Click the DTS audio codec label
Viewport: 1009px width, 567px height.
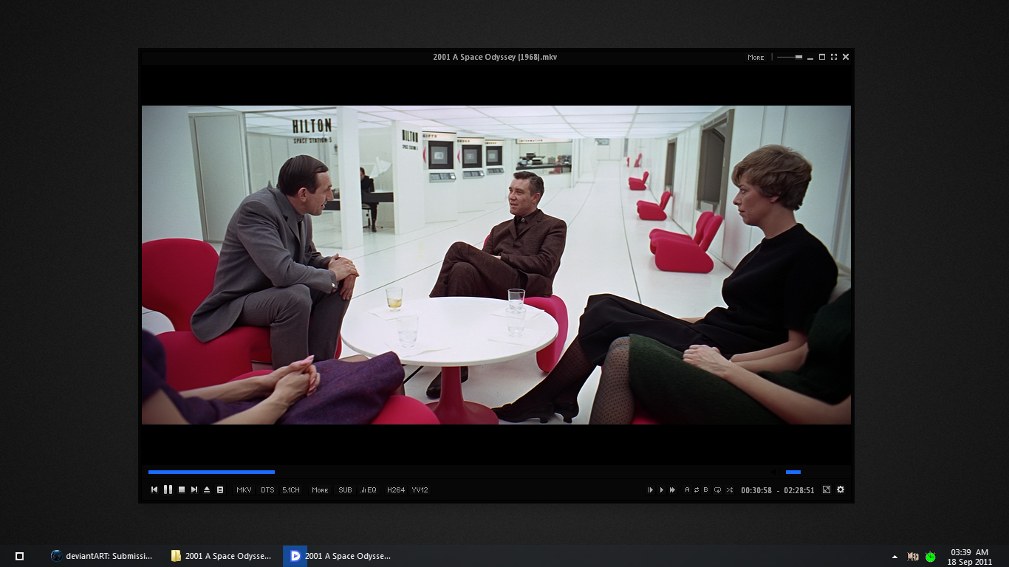click(x=267, y=489)
